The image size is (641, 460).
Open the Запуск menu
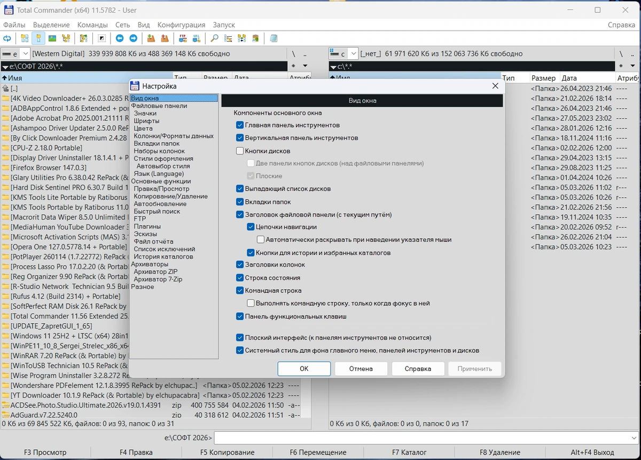(224, 25)
